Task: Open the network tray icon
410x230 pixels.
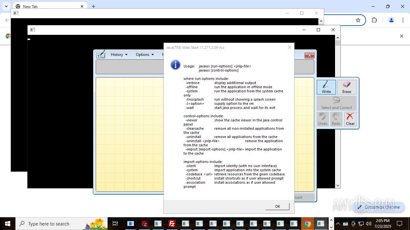Action: (361, 224)
